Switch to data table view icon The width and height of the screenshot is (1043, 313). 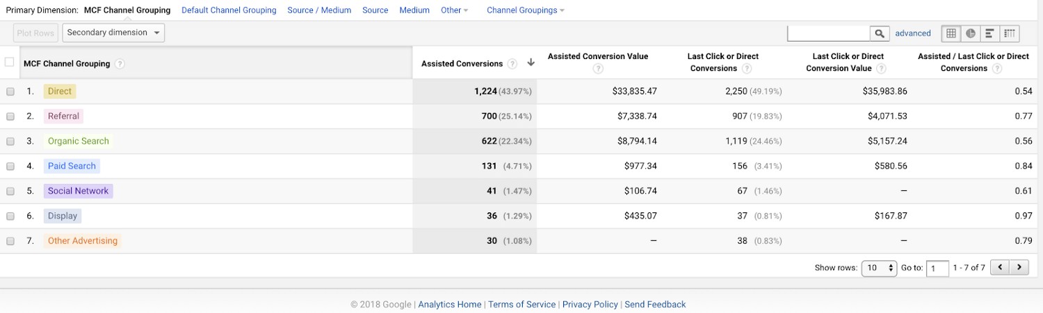(951, 33)
